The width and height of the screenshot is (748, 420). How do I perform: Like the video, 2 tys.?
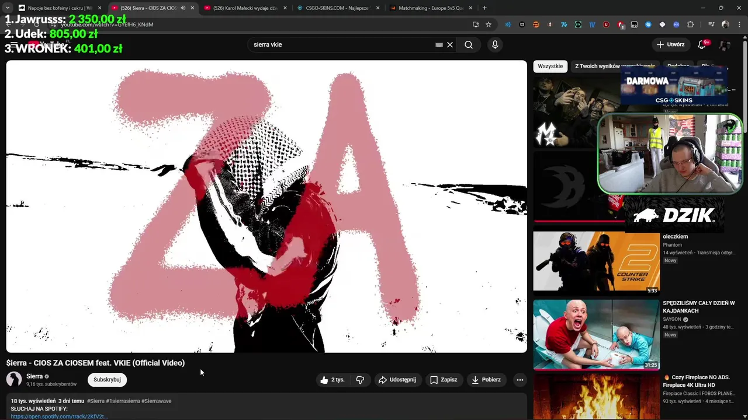tap(332, 380)
